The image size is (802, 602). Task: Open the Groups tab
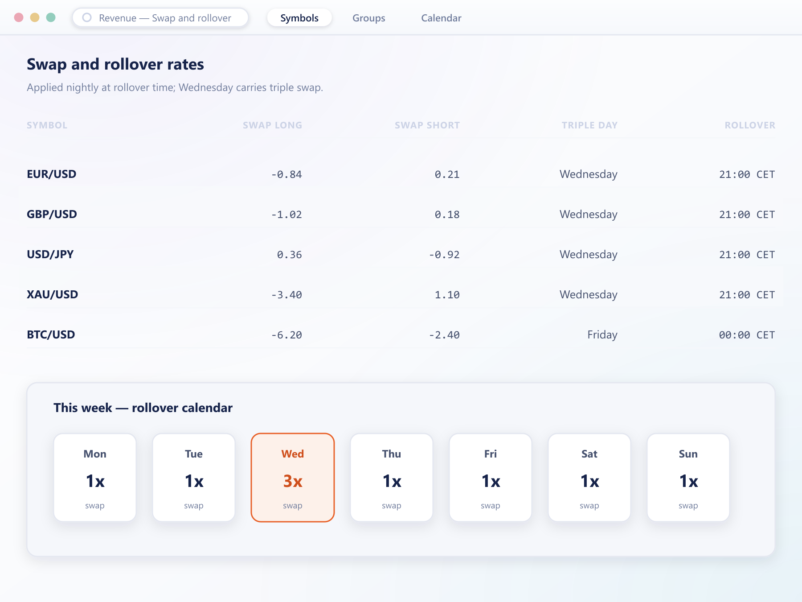pyautogui.click(x=368, y=18)
